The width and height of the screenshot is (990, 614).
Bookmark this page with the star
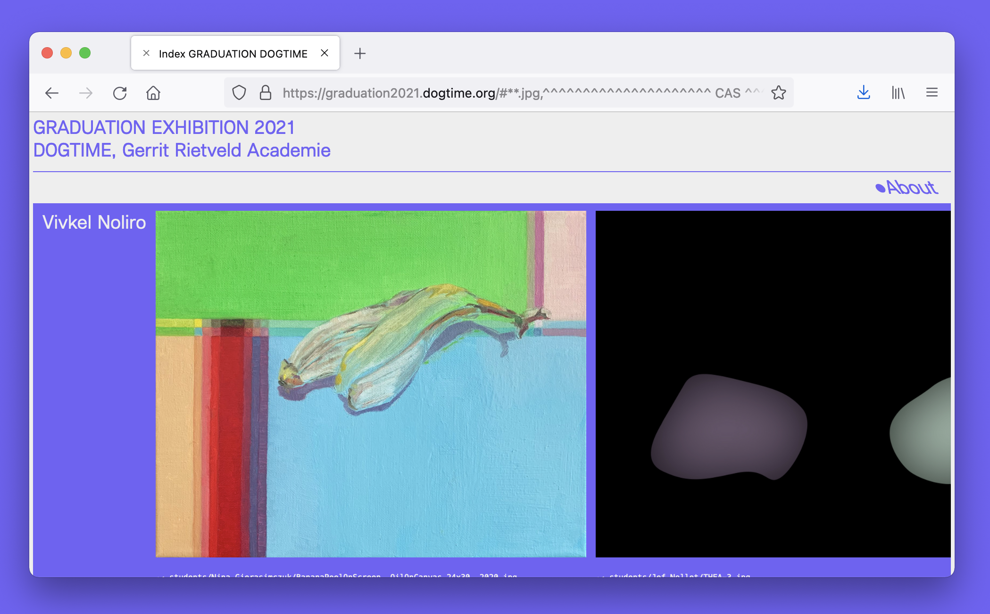click(778, 93)
